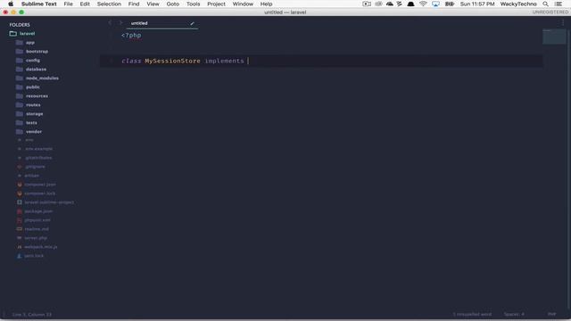Expand the routes folder in sidebar
The height and width of the screenshot is (321, 571).
pyautogui.click(x=33, y=105)
